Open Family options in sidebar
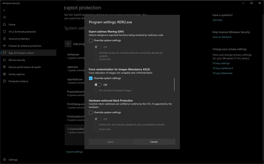264x164 pixels. coord(16,74)
